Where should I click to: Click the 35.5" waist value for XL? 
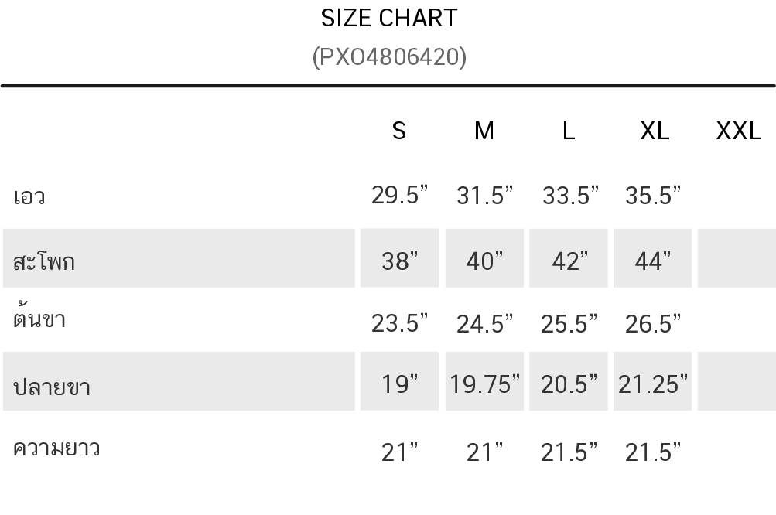coord(653,195)
